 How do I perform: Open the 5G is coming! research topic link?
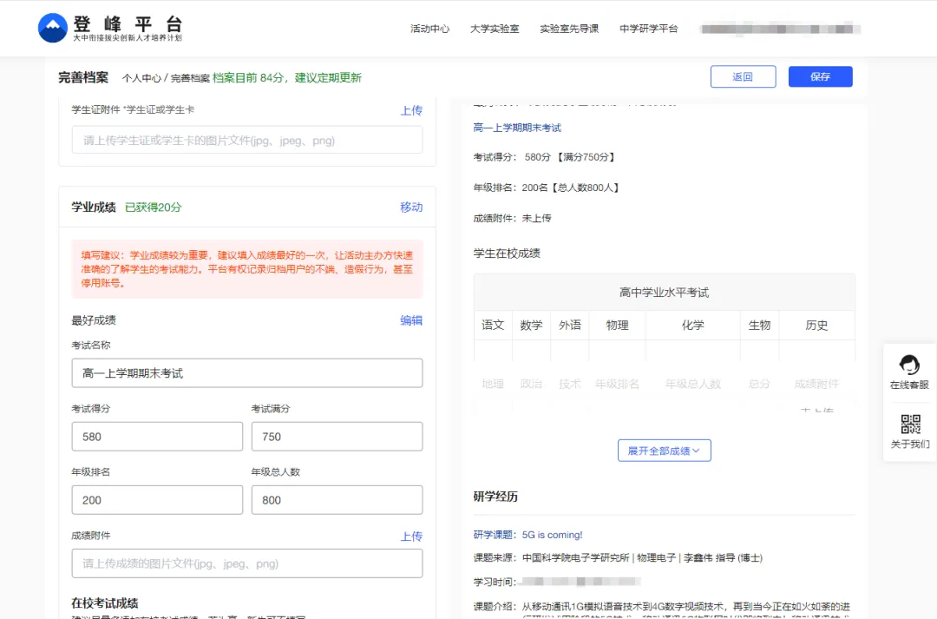[551, 535]
